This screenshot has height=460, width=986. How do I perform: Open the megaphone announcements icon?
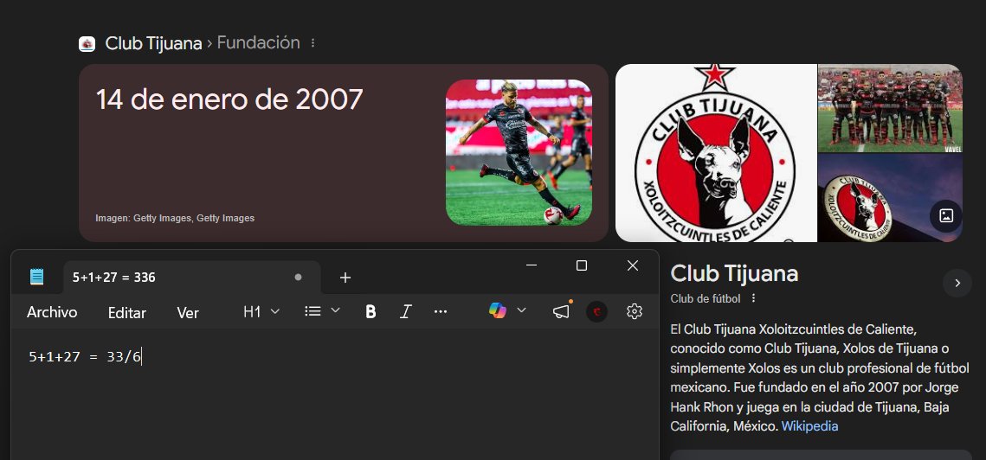pos(561,311)
